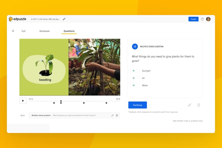This screenshot has height=148, width=222.
Task: Click the 02:12 current time above timeline
Action: point(31,99)
